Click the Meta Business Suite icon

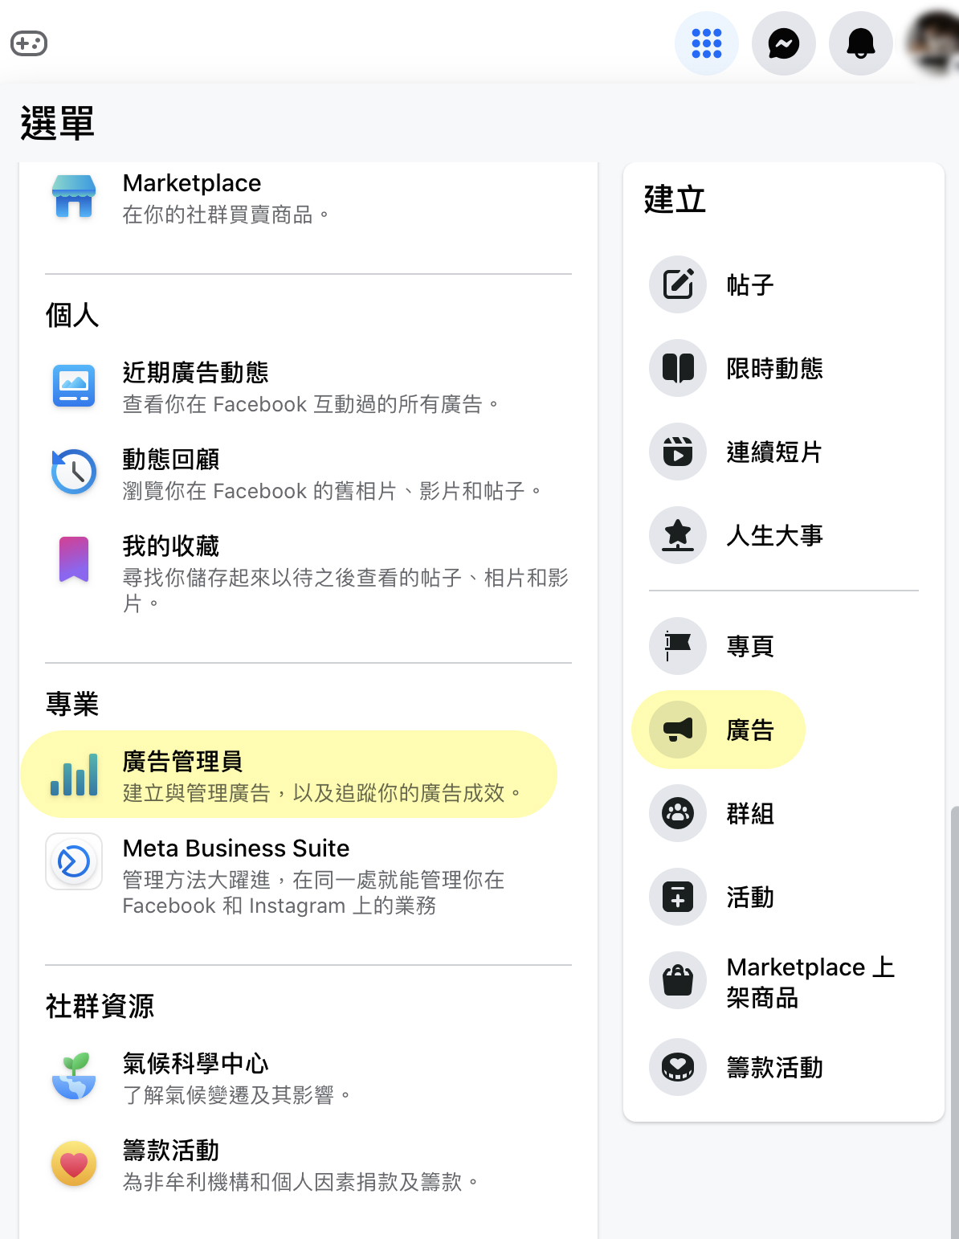click(x=74, y=861)
